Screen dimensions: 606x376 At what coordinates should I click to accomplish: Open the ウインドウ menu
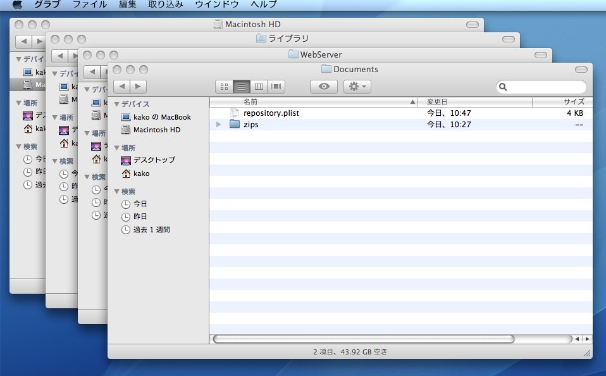coord(217,4)
